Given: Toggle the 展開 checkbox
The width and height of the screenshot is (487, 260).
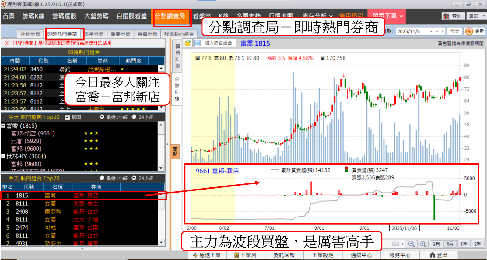Looking at the screenshot, I should [67, 117].
